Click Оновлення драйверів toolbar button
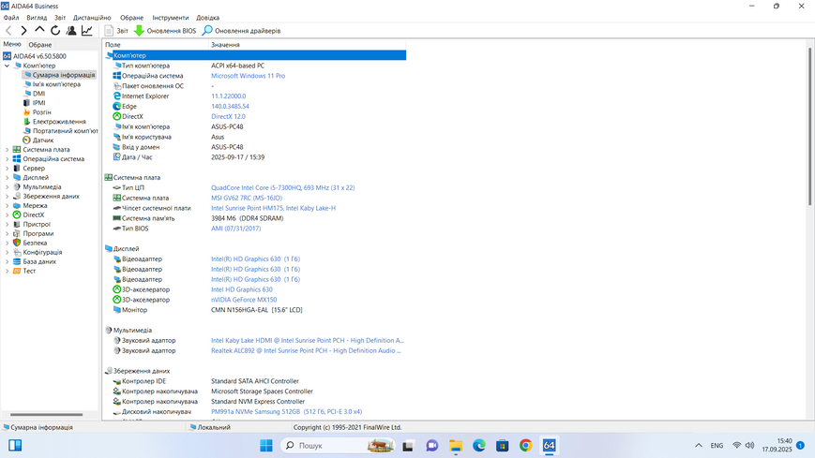This screenshot has width=815, height=458. point(241,31)
